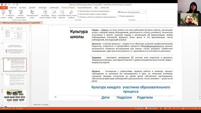This screenshot has width=201, height=113.
Task: Click the Педагоги text on slide
Action: (x=124, y=98)
